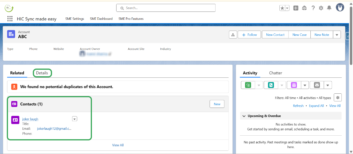Image resolution: width=353 pixels, height=154 pixels.
Task: Open the Favorites star icon
Action: click(x=282, y=8)
